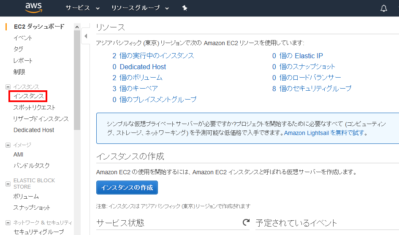Click the インスタンスの作成 button

tap(127, 187)
